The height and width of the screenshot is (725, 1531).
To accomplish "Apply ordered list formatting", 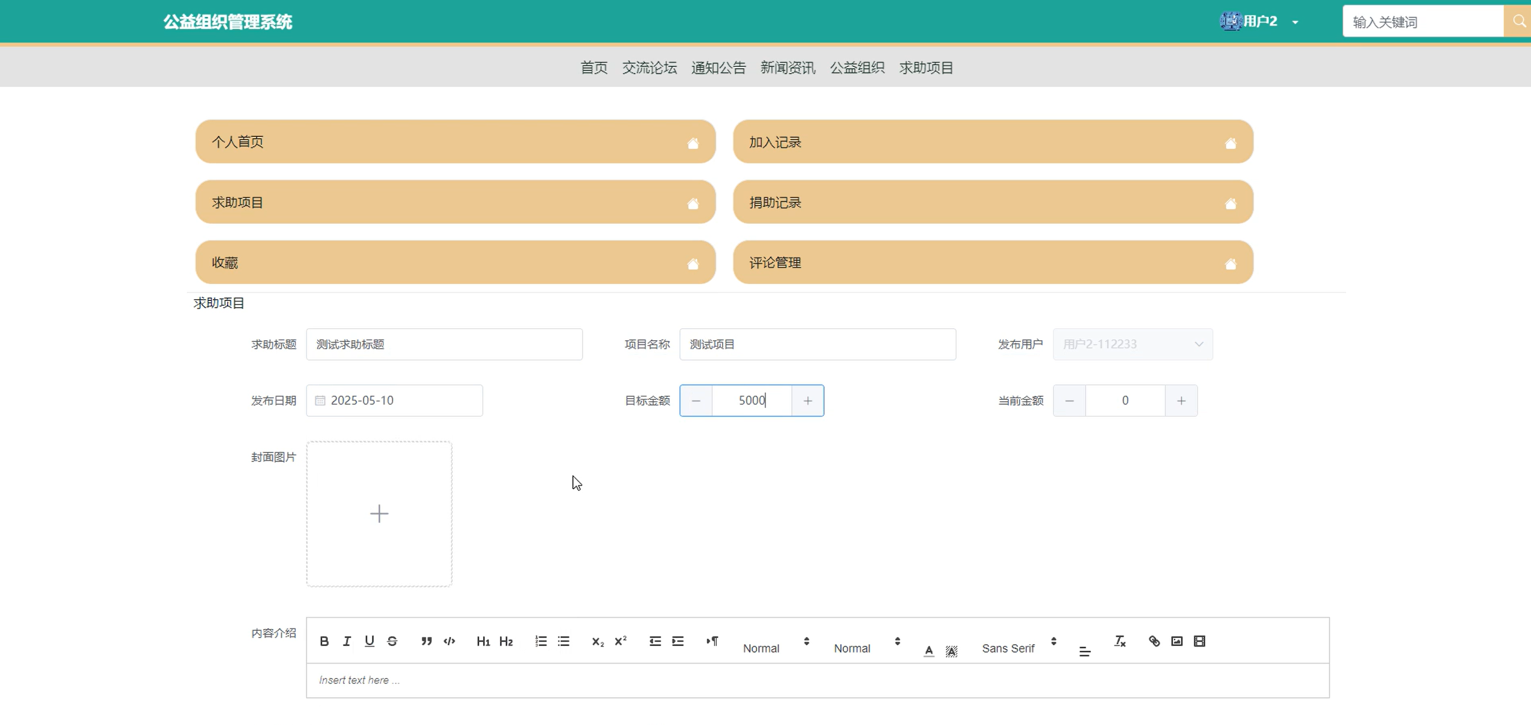I will click(x=540, y=641).
